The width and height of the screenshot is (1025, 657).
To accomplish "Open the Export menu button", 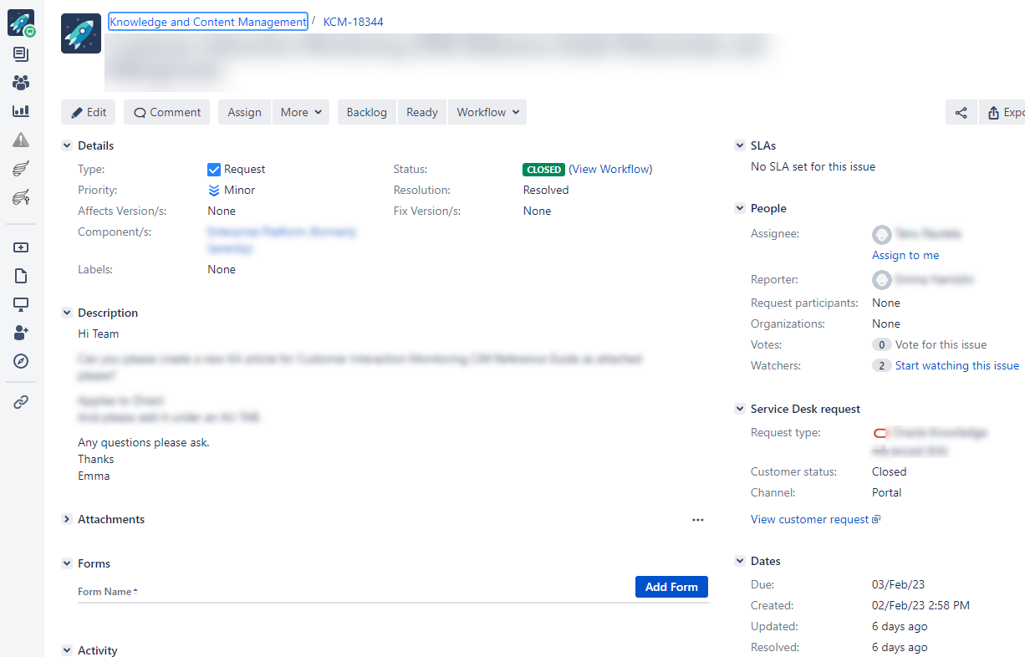I will click(x=1002, y=112).
